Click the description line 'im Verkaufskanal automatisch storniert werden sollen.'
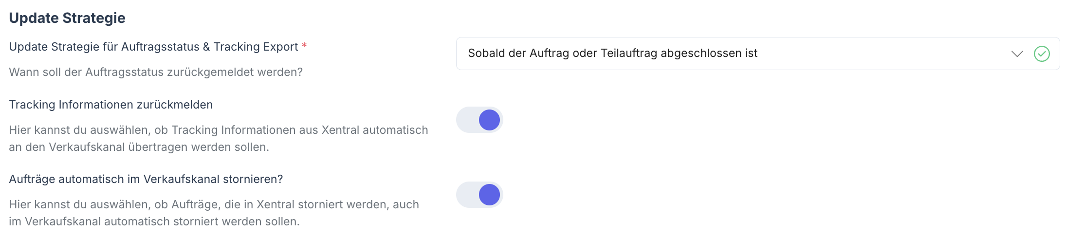The height and width of the screenshot is (238, 1067). pyautogui.click(x=154, y=221)
